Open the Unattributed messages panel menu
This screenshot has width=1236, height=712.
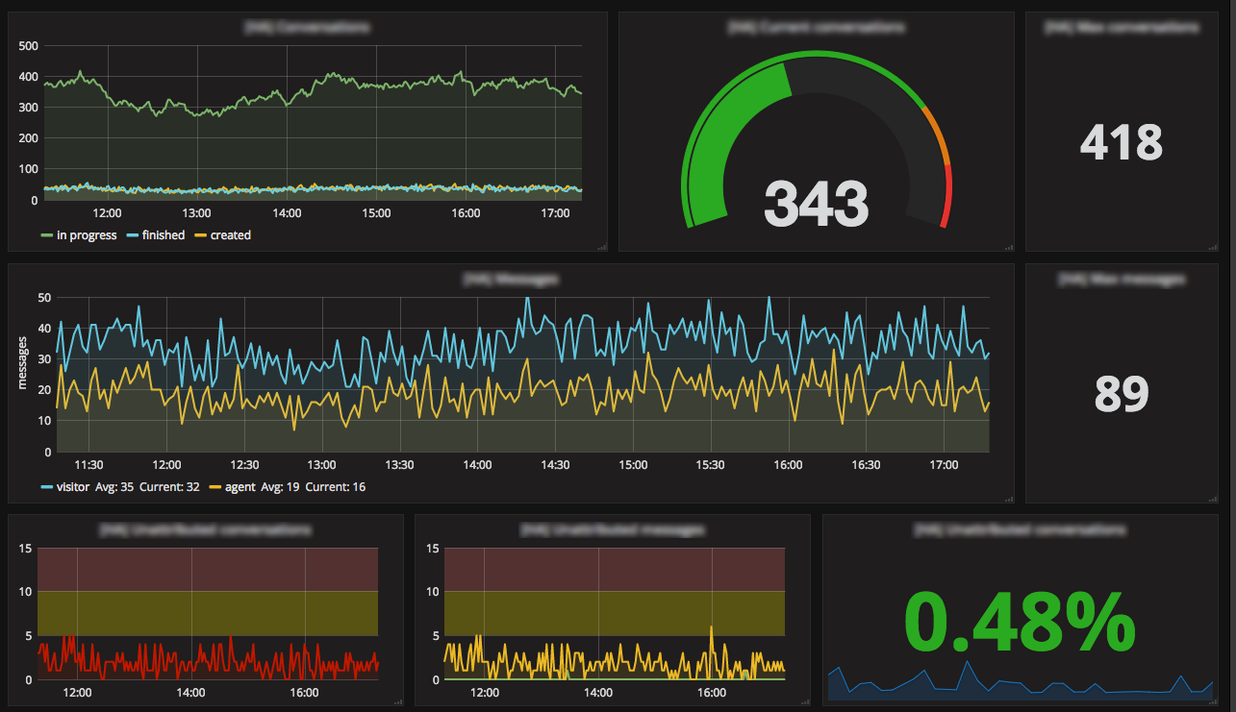(612, 529)
